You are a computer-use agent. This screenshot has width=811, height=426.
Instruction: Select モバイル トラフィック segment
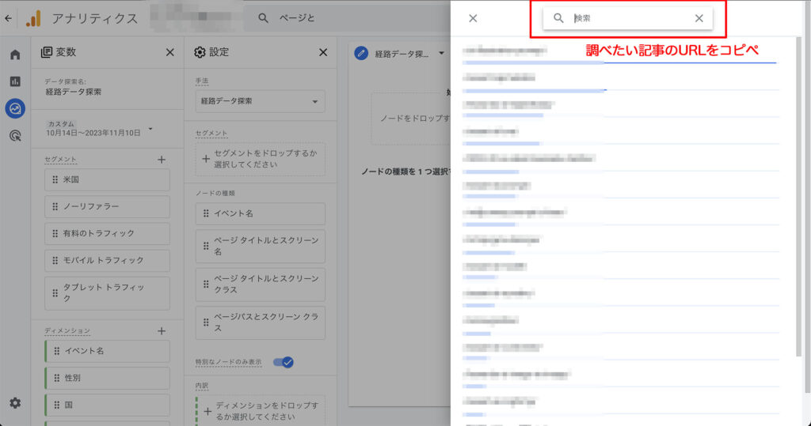pyautogui.click(x=107, y=260)
